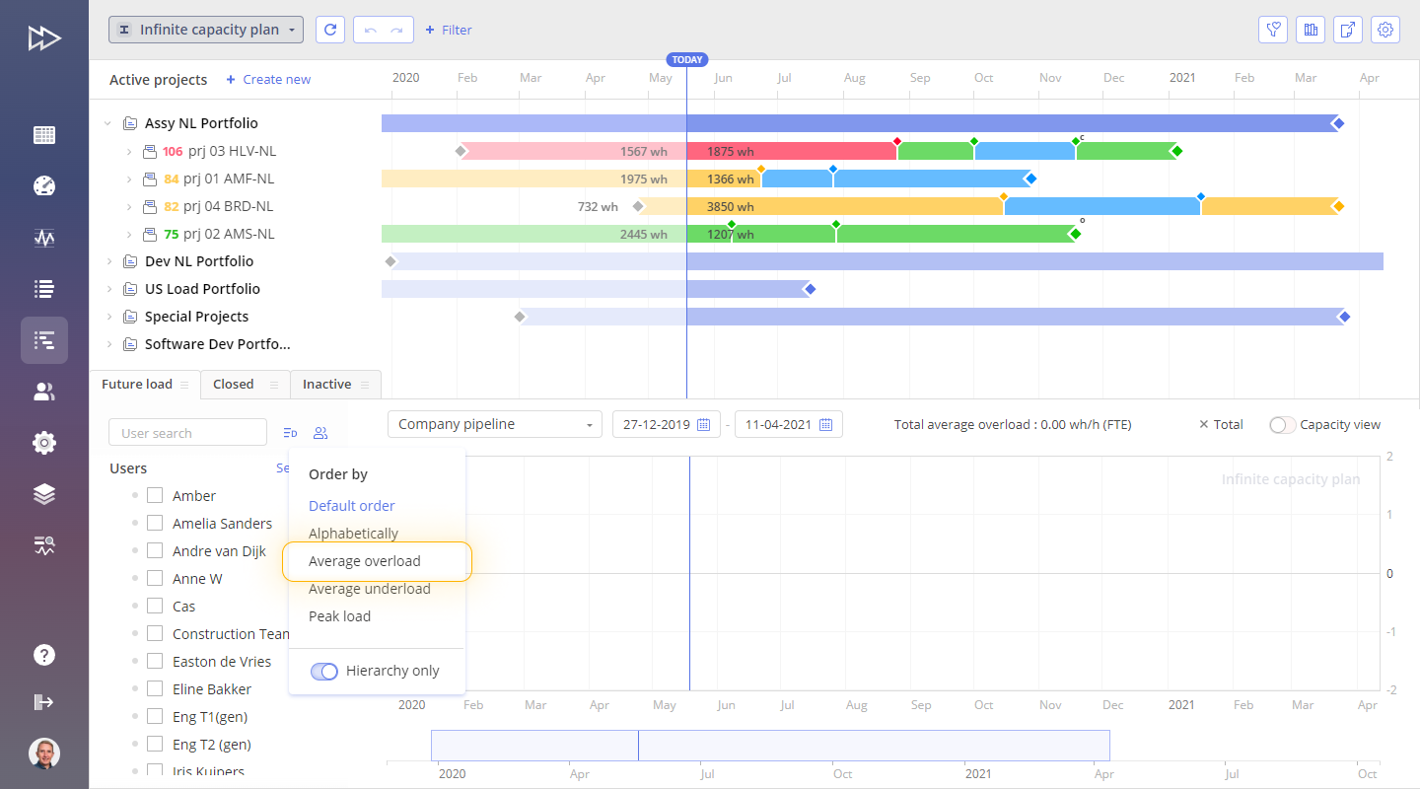Click Create new project link
1420x789 pixels.
tap(268, 80)
